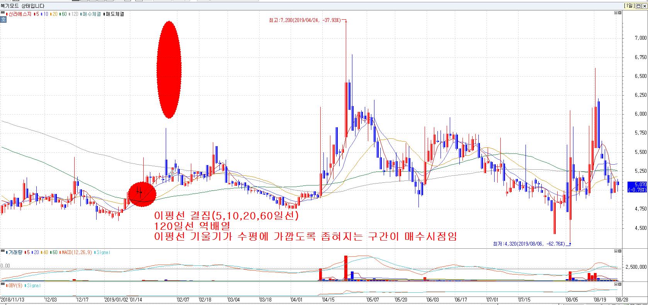Select the green volume 60-day average legend

click(x=53, y=253)
